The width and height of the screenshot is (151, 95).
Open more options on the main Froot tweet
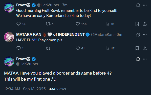[145, 59]
